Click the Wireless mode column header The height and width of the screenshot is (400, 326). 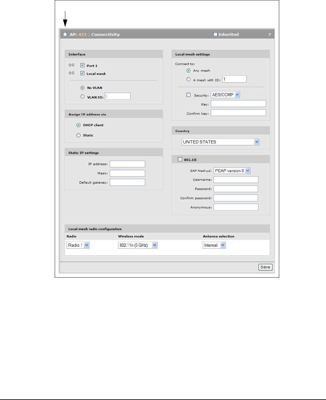coord(131,236)
